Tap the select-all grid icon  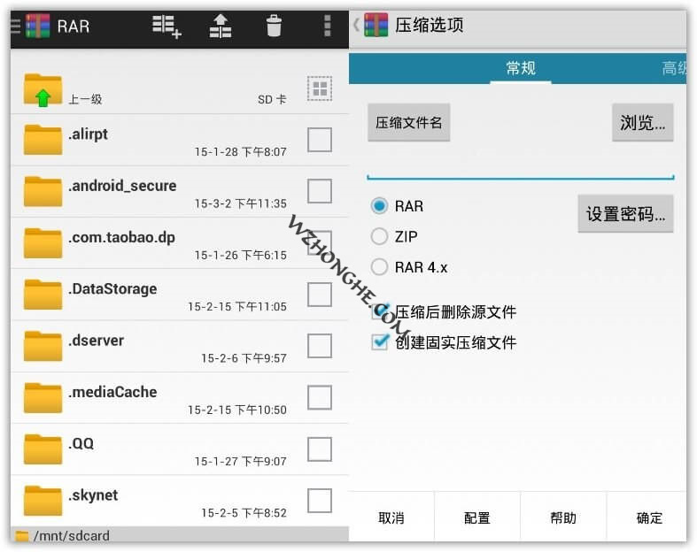pyautogui.click(x=320, y=88)
